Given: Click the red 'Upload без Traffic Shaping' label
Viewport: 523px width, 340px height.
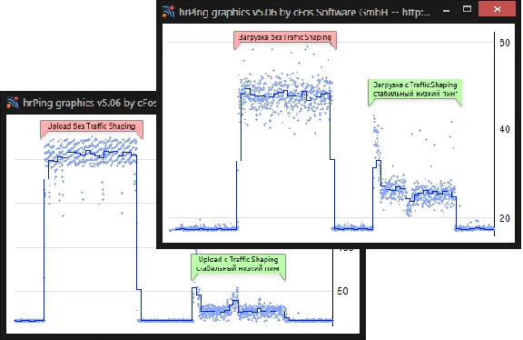Looking at the screenshot, I should (92, 126).
